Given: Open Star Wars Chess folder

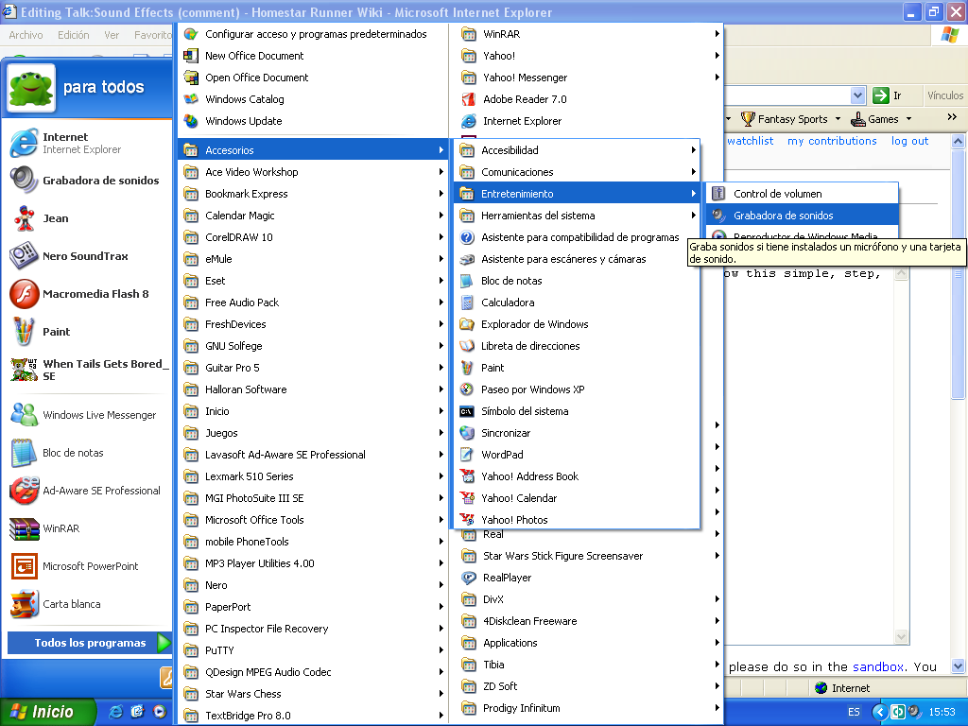Looking at the screenshot, I should click(x=312, y=694).
